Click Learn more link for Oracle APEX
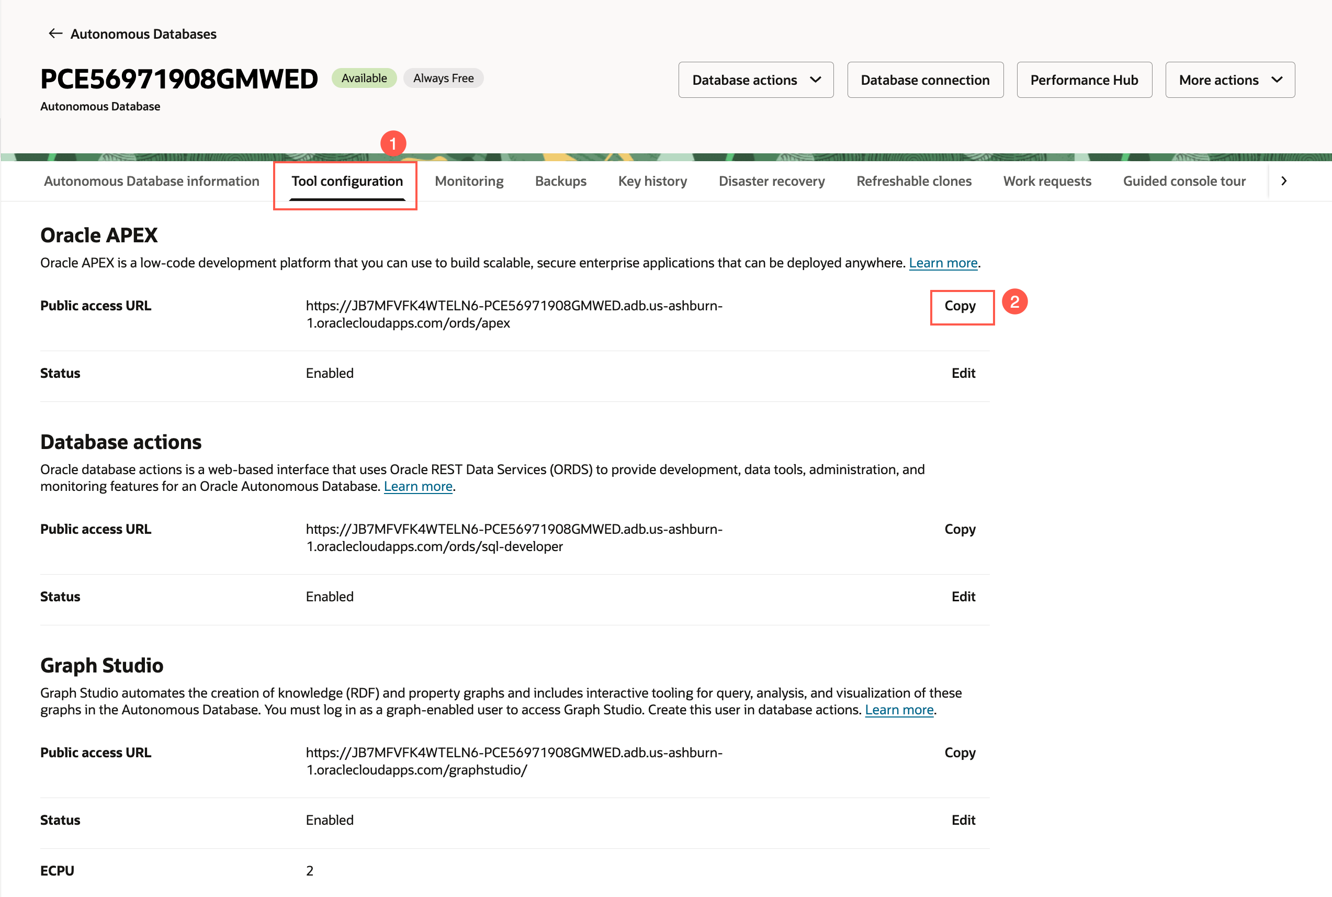The width and height of the screenshot is (1332, 897). 943,263
